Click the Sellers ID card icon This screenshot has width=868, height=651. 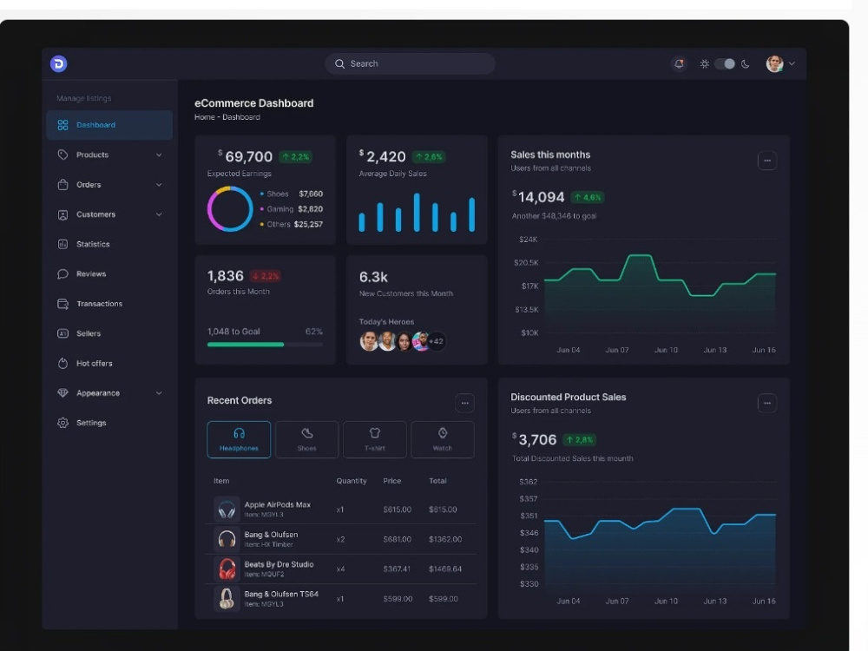click(62, 333)
